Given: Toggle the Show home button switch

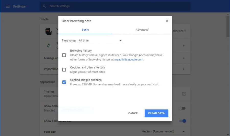Looking at the screenshot, I should (182, 108).
